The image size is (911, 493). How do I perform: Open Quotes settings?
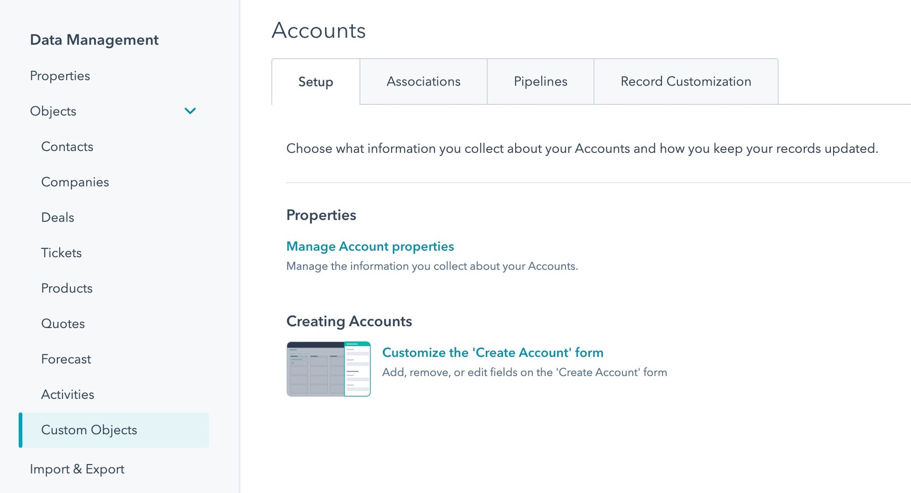point(63,323)
